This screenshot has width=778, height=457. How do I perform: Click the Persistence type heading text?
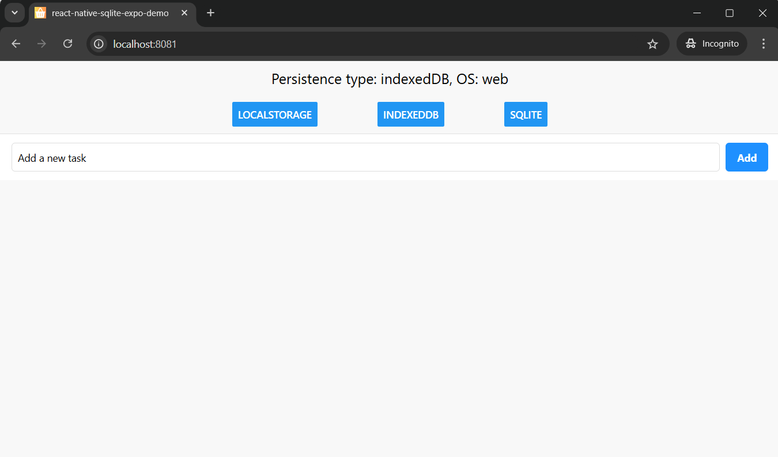[390, 79]
